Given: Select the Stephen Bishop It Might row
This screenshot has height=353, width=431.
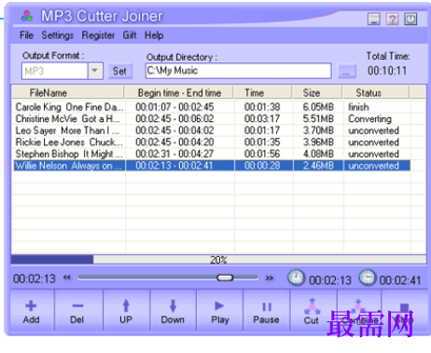Looking at the screenshot, I should [x=212, y=154].
